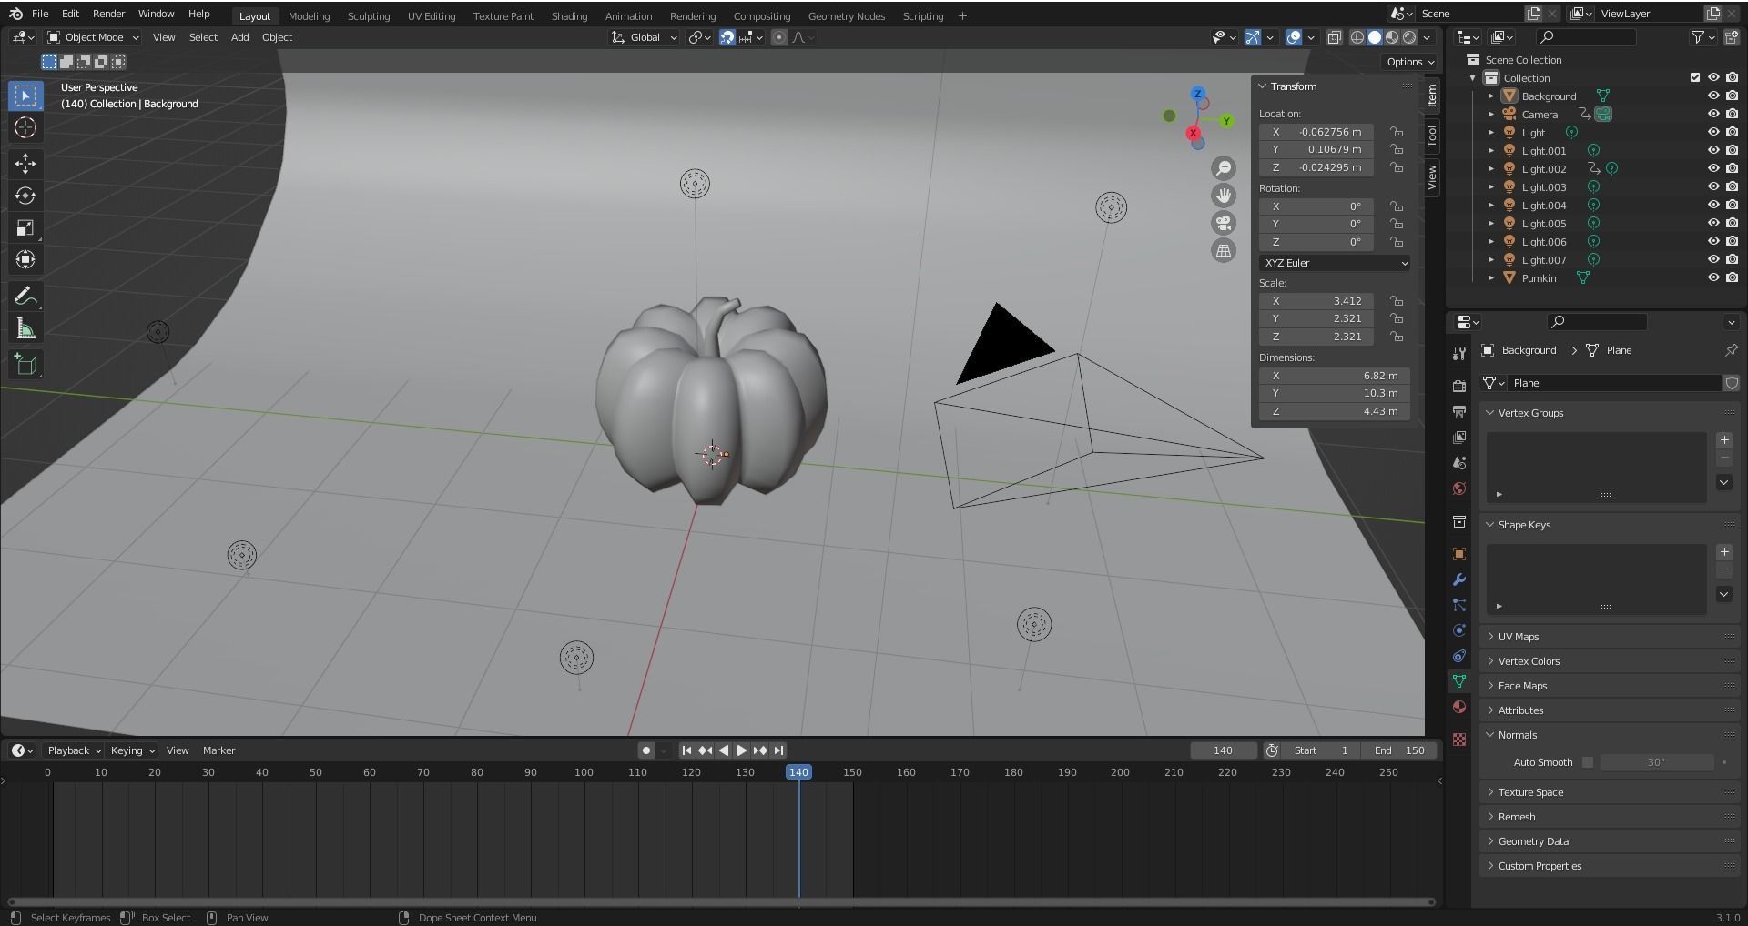Switch to the Shading workspace tab

tap(569, 15)
